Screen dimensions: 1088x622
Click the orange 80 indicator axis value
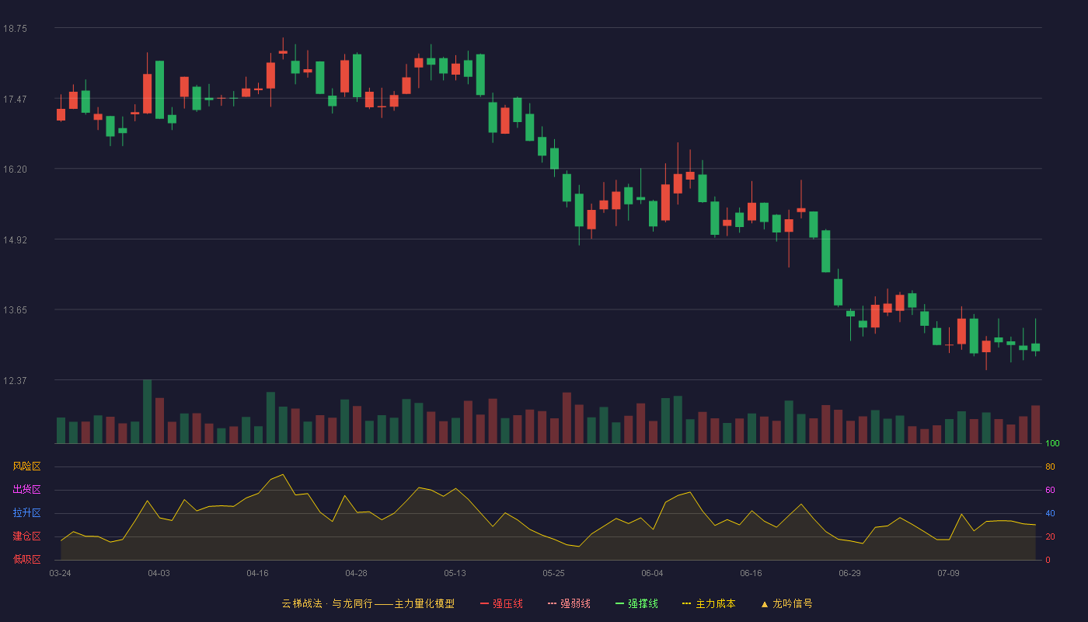click(x=1050, y=467)
